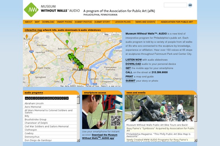220x146 pixels.
Task: Switch map to Map view
Action: coord(106,34)
